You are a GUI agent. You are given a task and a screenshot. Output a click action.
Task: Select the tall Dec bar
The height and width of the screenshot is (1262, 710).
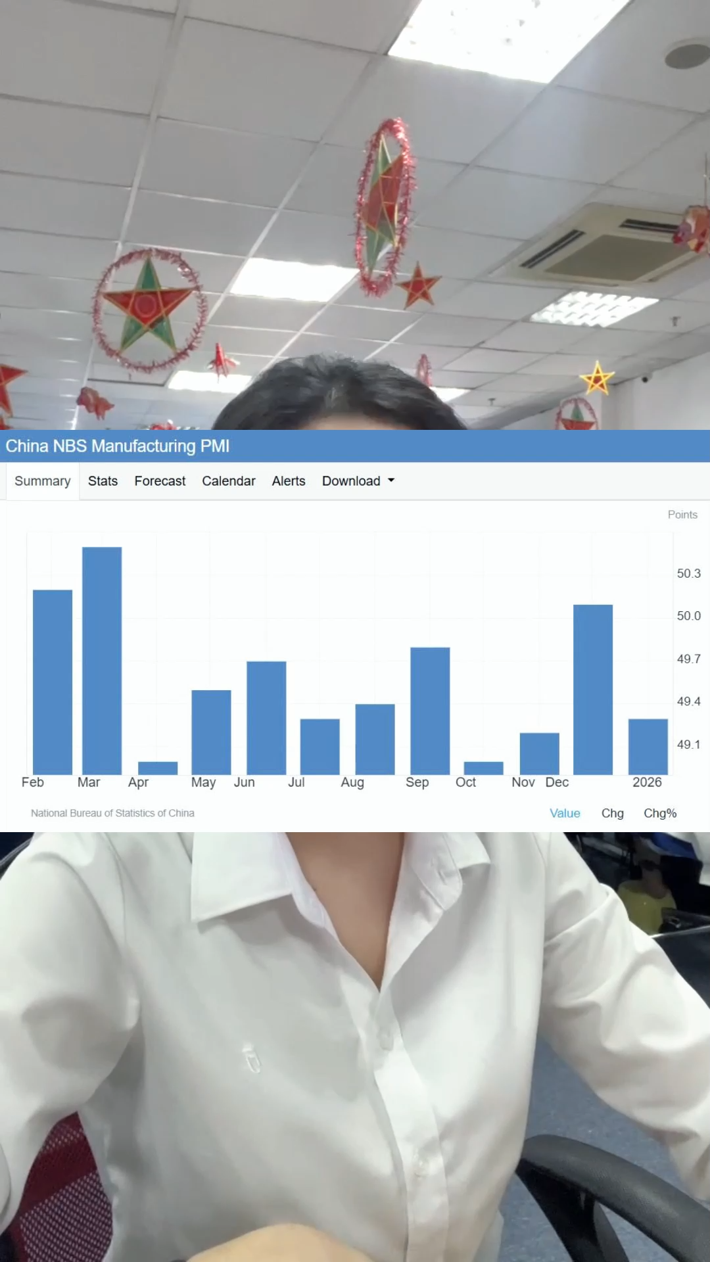click(x=593, y=689)
